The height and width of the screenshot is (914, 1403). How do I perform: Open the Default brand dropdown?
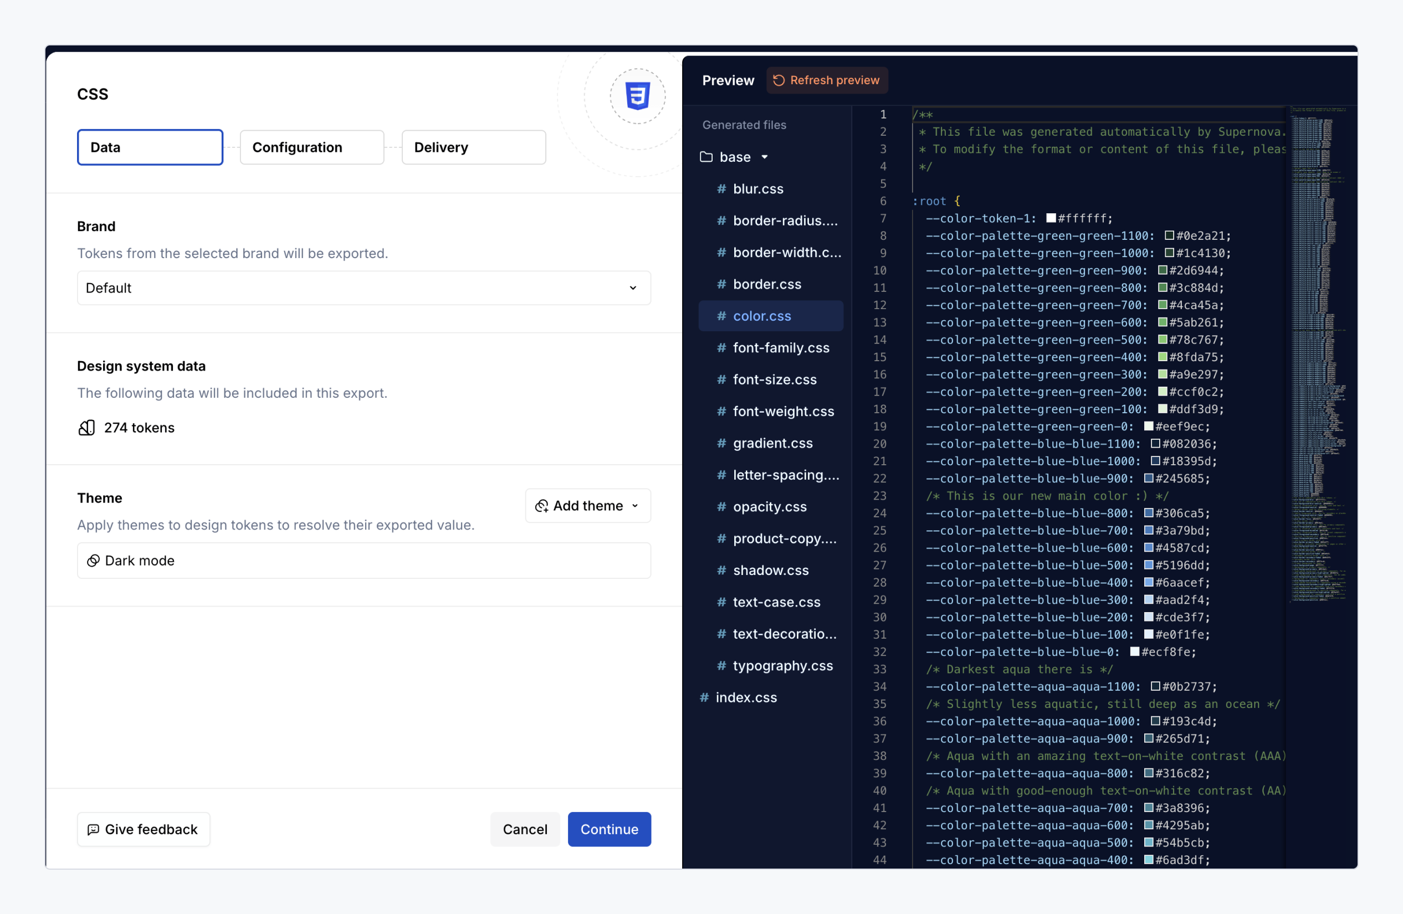(363, 287)
